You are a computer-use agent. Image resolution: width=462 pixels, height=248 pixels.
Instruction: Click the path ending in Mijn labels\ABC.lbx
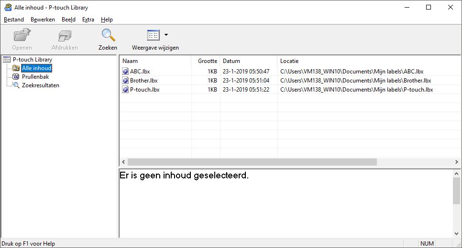352,72
